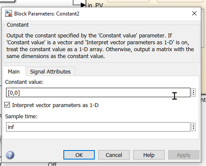Click inside the Sample time field

click(x=98, y=127)
